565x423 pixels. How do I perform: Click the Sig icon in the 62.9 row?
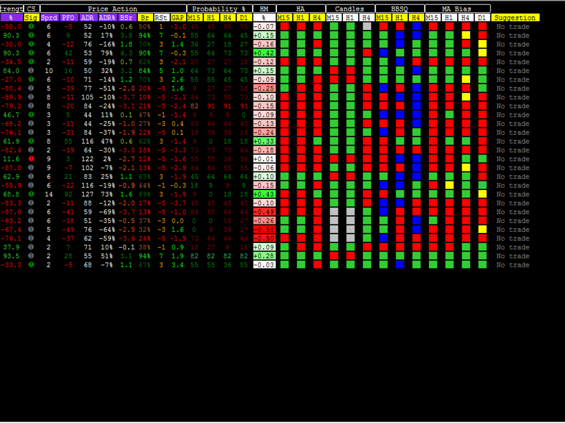(x=31, y=176)
